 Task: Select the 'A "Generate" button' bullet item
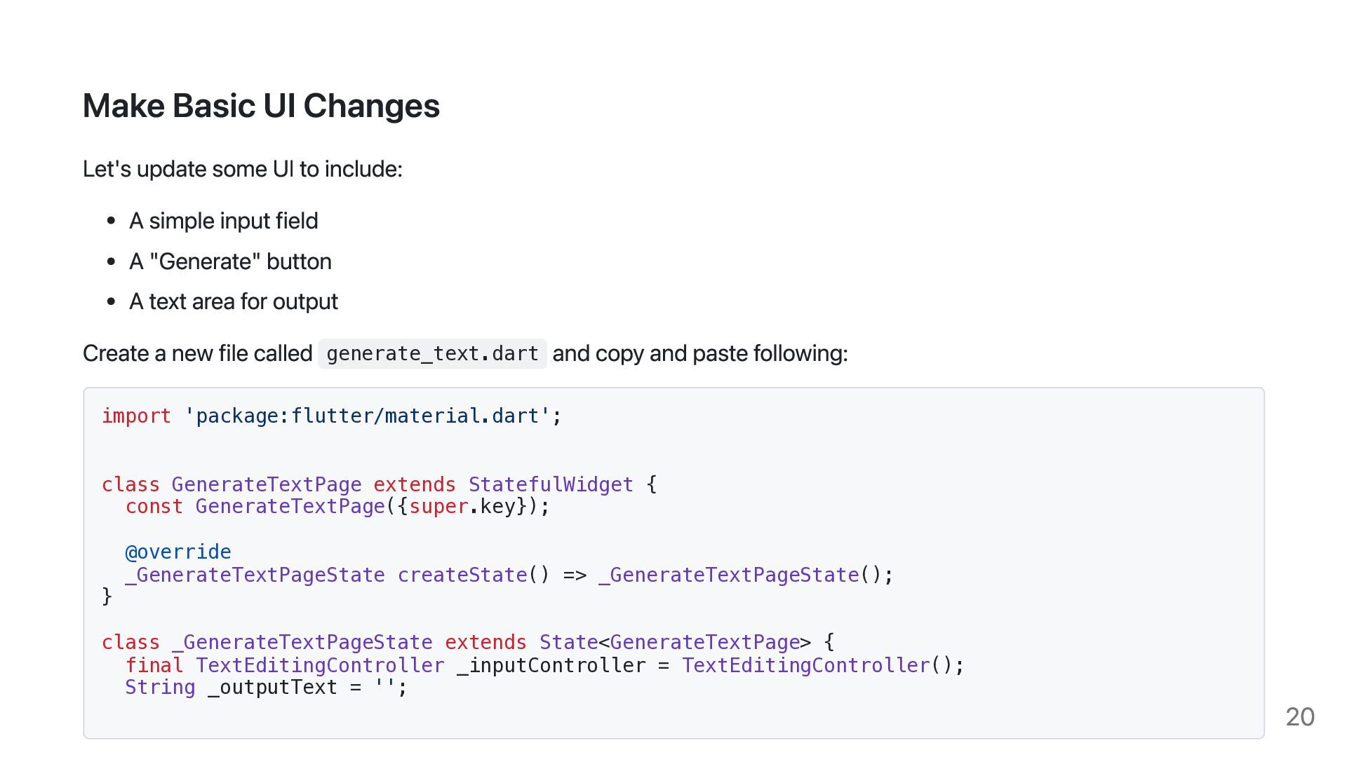pos(230,261)
